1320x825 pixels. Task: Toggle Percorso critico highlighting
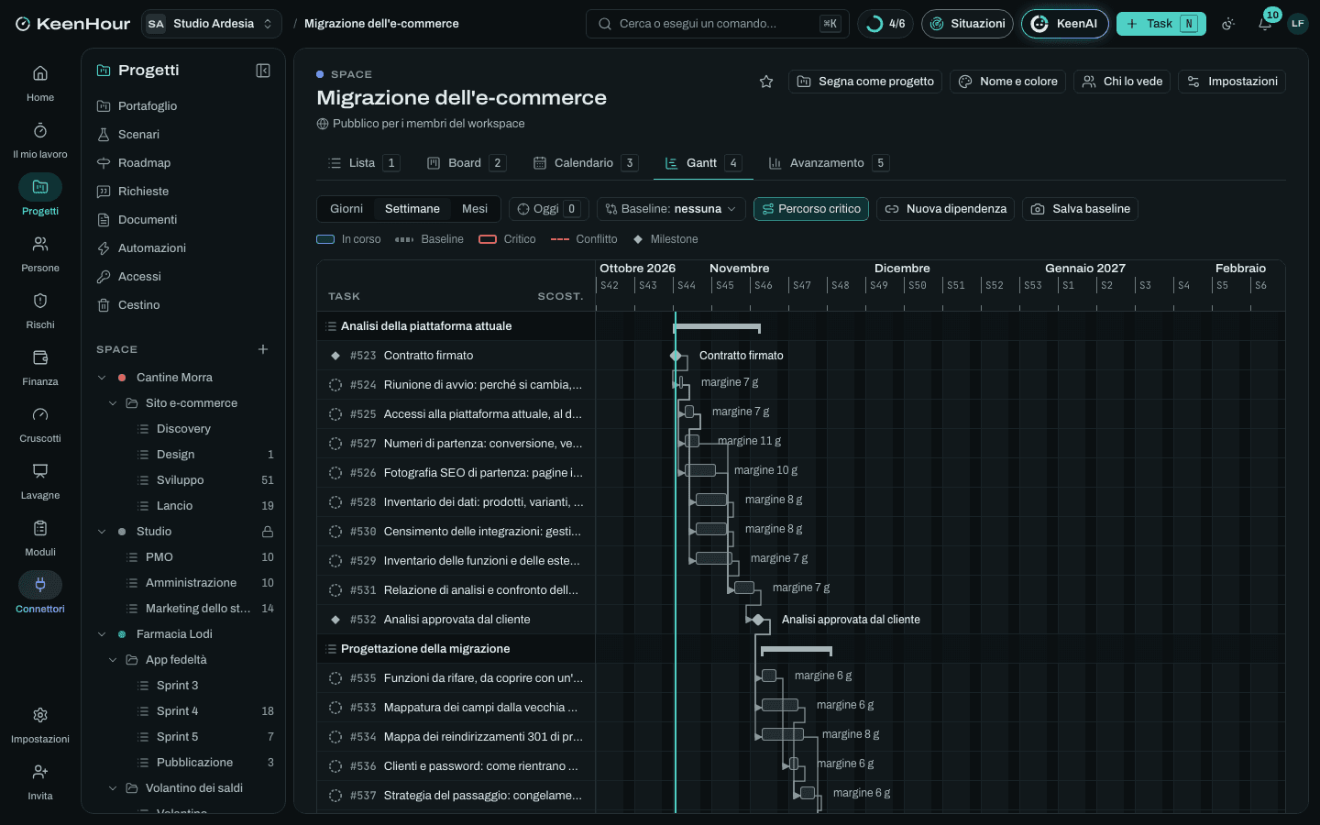[x=811, y=209]
